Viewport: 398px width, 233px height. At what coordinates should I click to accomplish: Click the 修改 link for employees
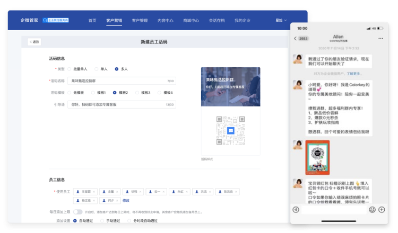[126, 201]
